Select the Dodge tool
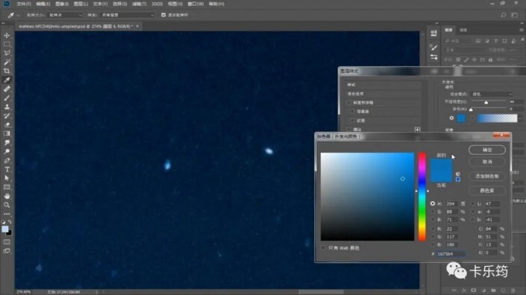Viewport: 526px width, 295px height. 7,151
